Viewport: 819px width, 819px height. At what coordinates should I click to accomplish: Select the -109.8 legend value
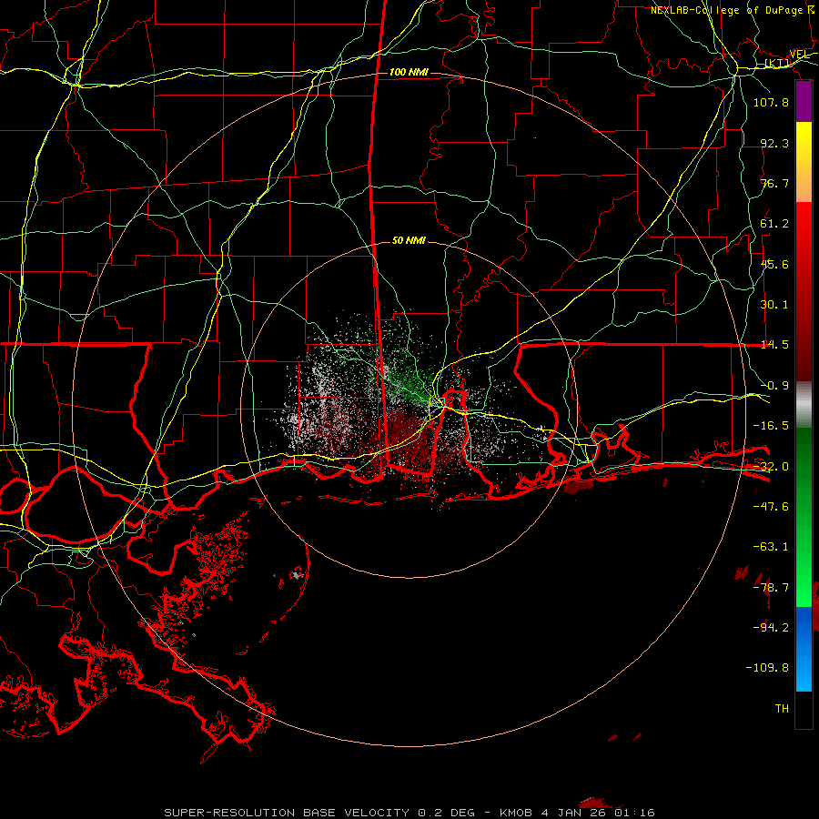pos(767,668)
